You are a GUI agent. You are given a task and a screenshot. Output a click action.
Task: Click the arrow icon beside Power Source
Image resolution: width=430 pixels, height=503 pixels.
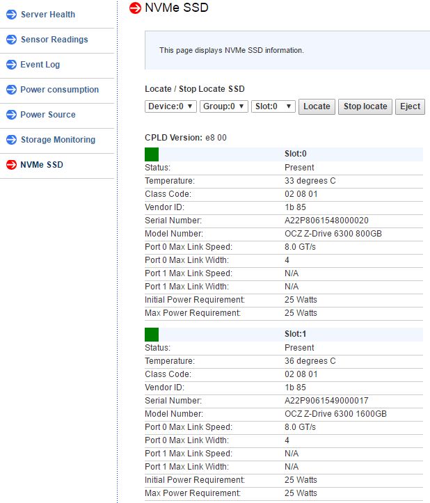pos(12,115)
